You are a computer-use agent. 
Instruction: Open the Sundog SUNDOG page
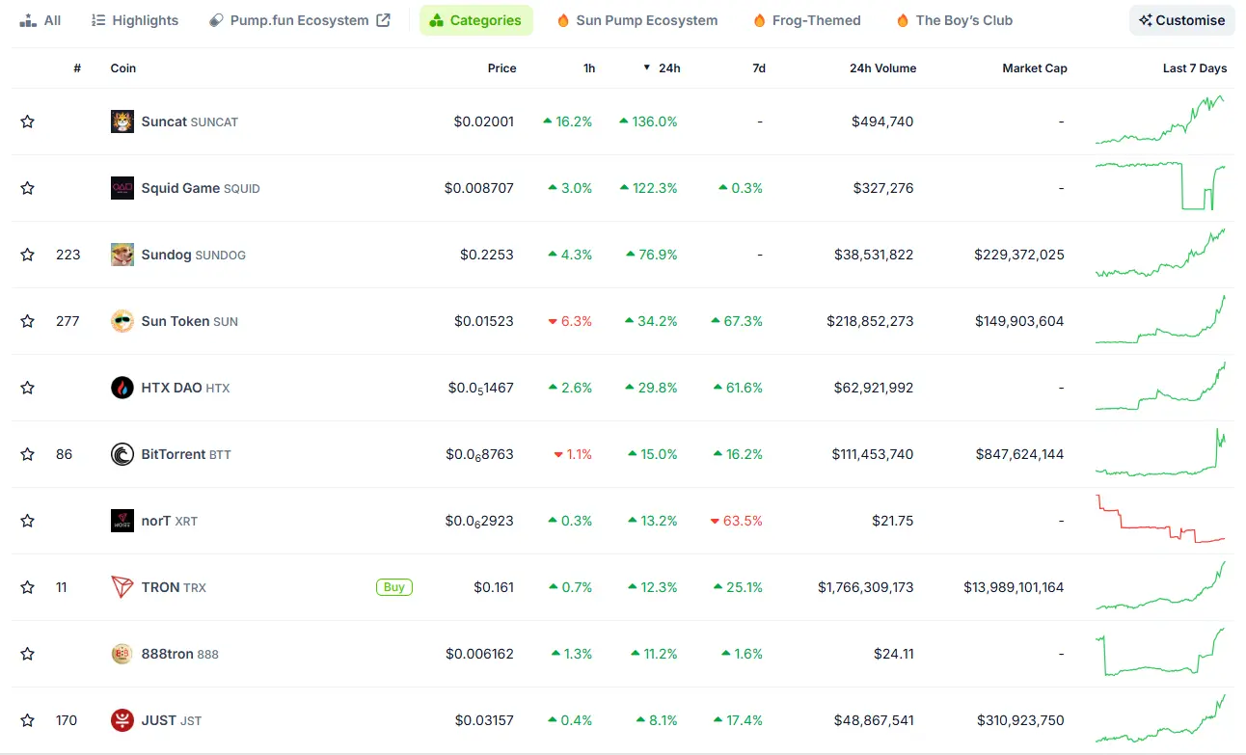(x=194, y=255)
